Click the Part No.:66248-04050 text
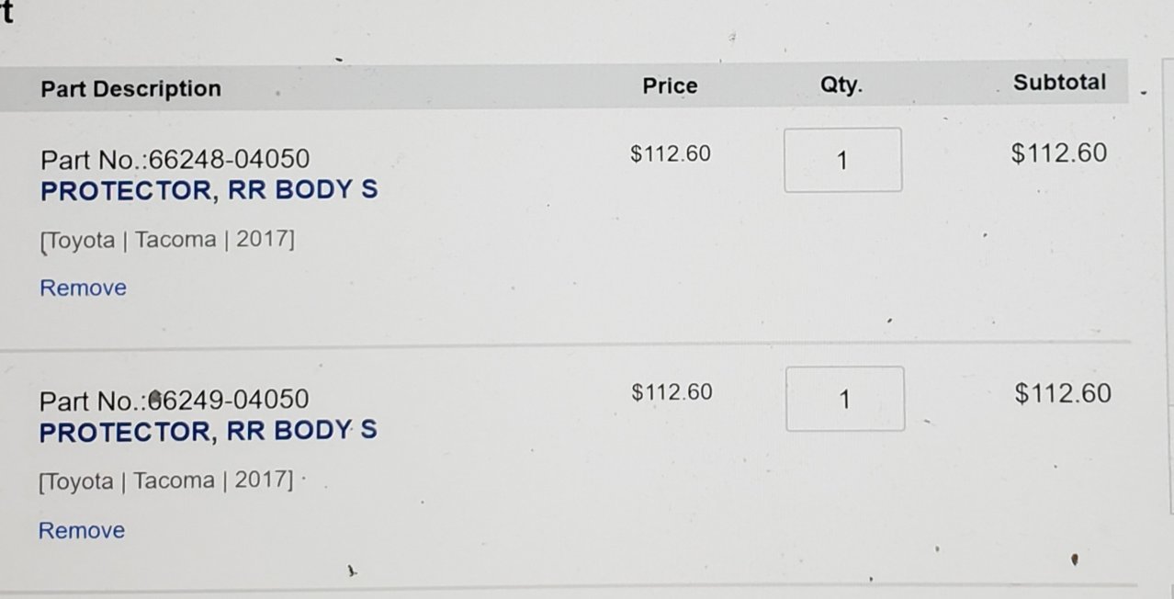Screen dimensions: 1174x599 tap(175, 160)
